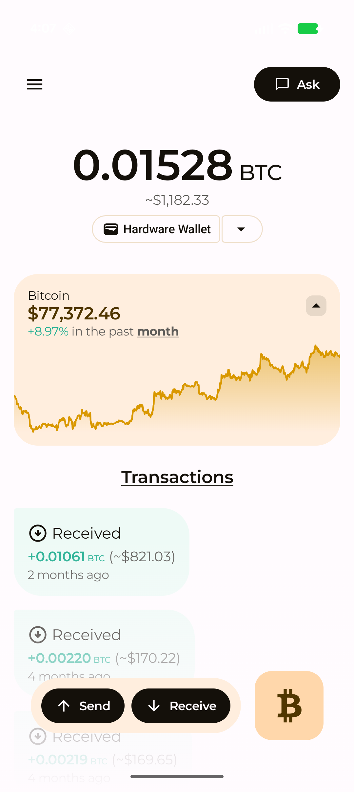Expand the month timeframe selector
Viewport: 354px width, 792px height.
coord(158,331)
